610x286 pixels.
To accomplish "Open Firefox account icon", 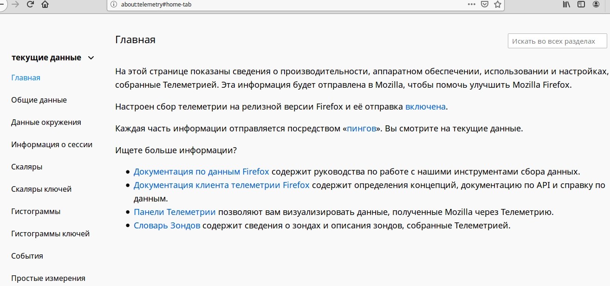I will (x=596, y=4).
